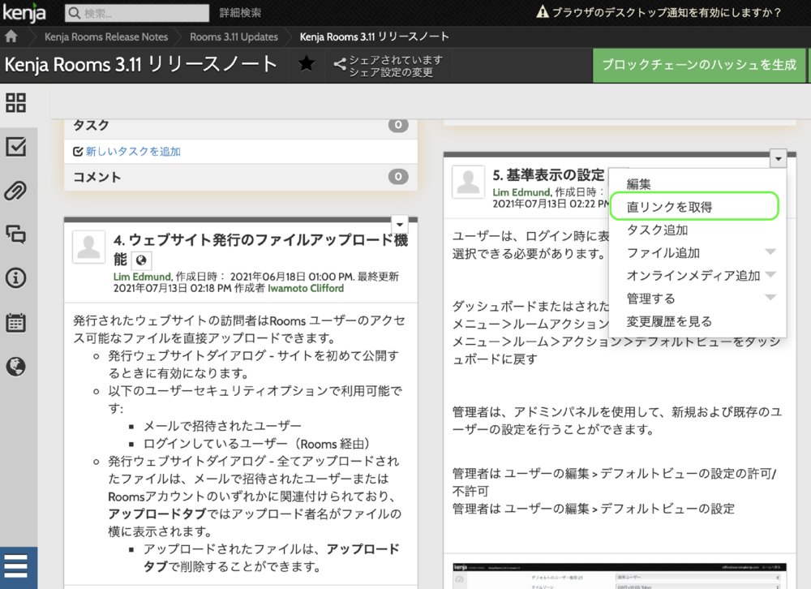The image size is (811, 589).
Task: Click the 4. ウェブサイト発行のファイルアップロード機能 title
Action: pos(260,248)
